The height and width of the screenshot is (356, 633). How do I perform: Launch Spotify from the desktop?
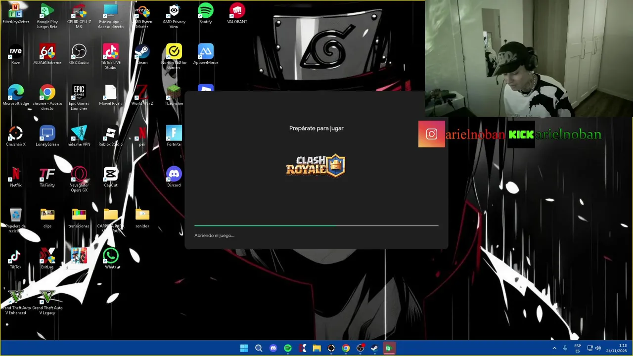(x=205, y=14)
